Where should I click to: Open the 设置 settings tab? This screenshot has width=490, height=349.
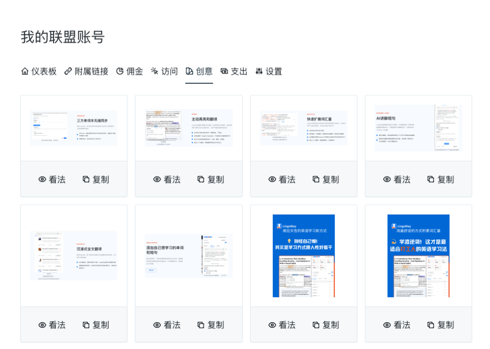click(x=269, y=72)
